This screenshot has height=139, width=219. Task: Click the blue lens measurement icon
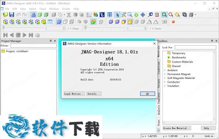[x=150, y=15]
